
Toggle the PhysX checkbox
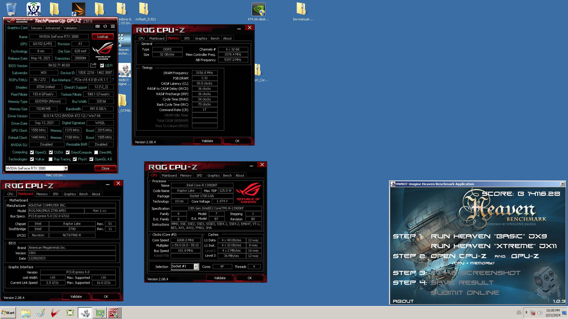[x=75, y=159]
